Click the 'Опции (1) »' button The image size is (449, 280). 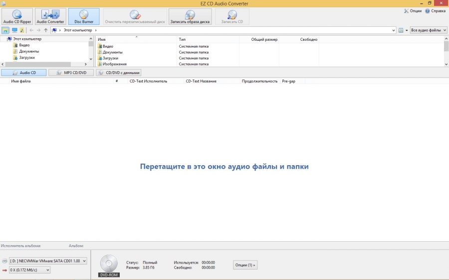245,265
